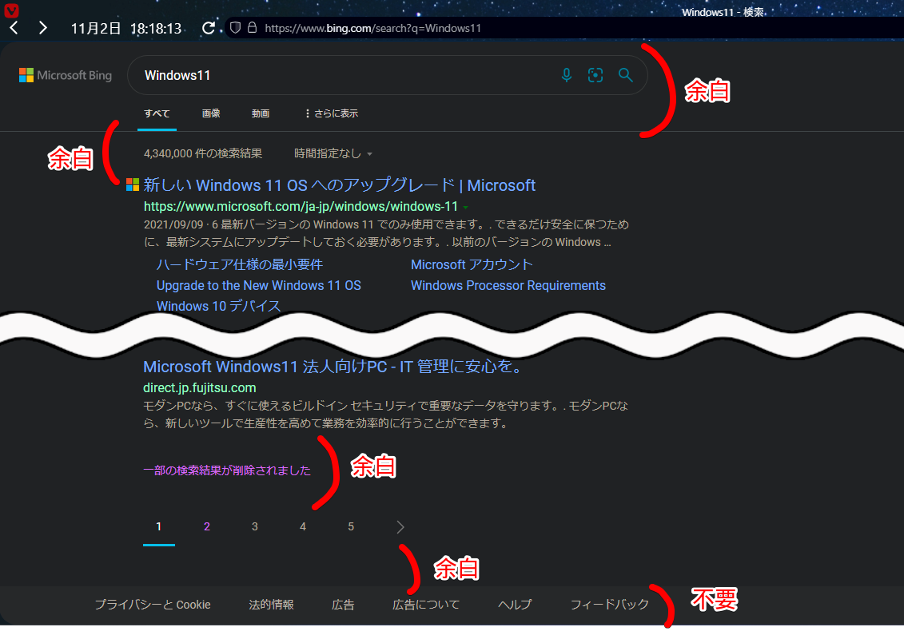Open the さらに表示 menu

(x=332, y=113)
